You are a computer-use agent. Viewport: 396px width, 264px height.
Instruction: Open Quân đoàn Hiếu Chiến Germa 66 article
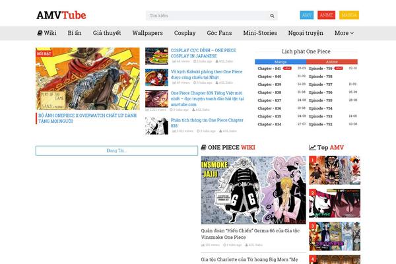(250, 234)
